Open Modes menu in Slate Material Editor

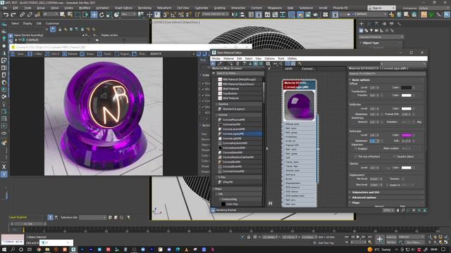[x=216, y=58]
